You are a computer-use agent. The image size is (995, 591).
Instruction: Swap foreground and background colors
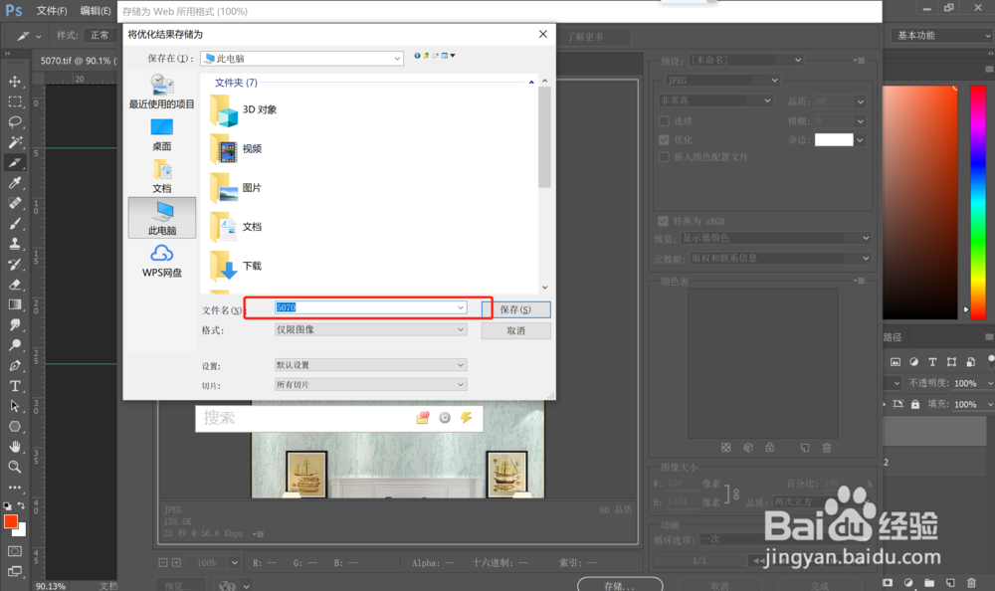coord(22,506)
